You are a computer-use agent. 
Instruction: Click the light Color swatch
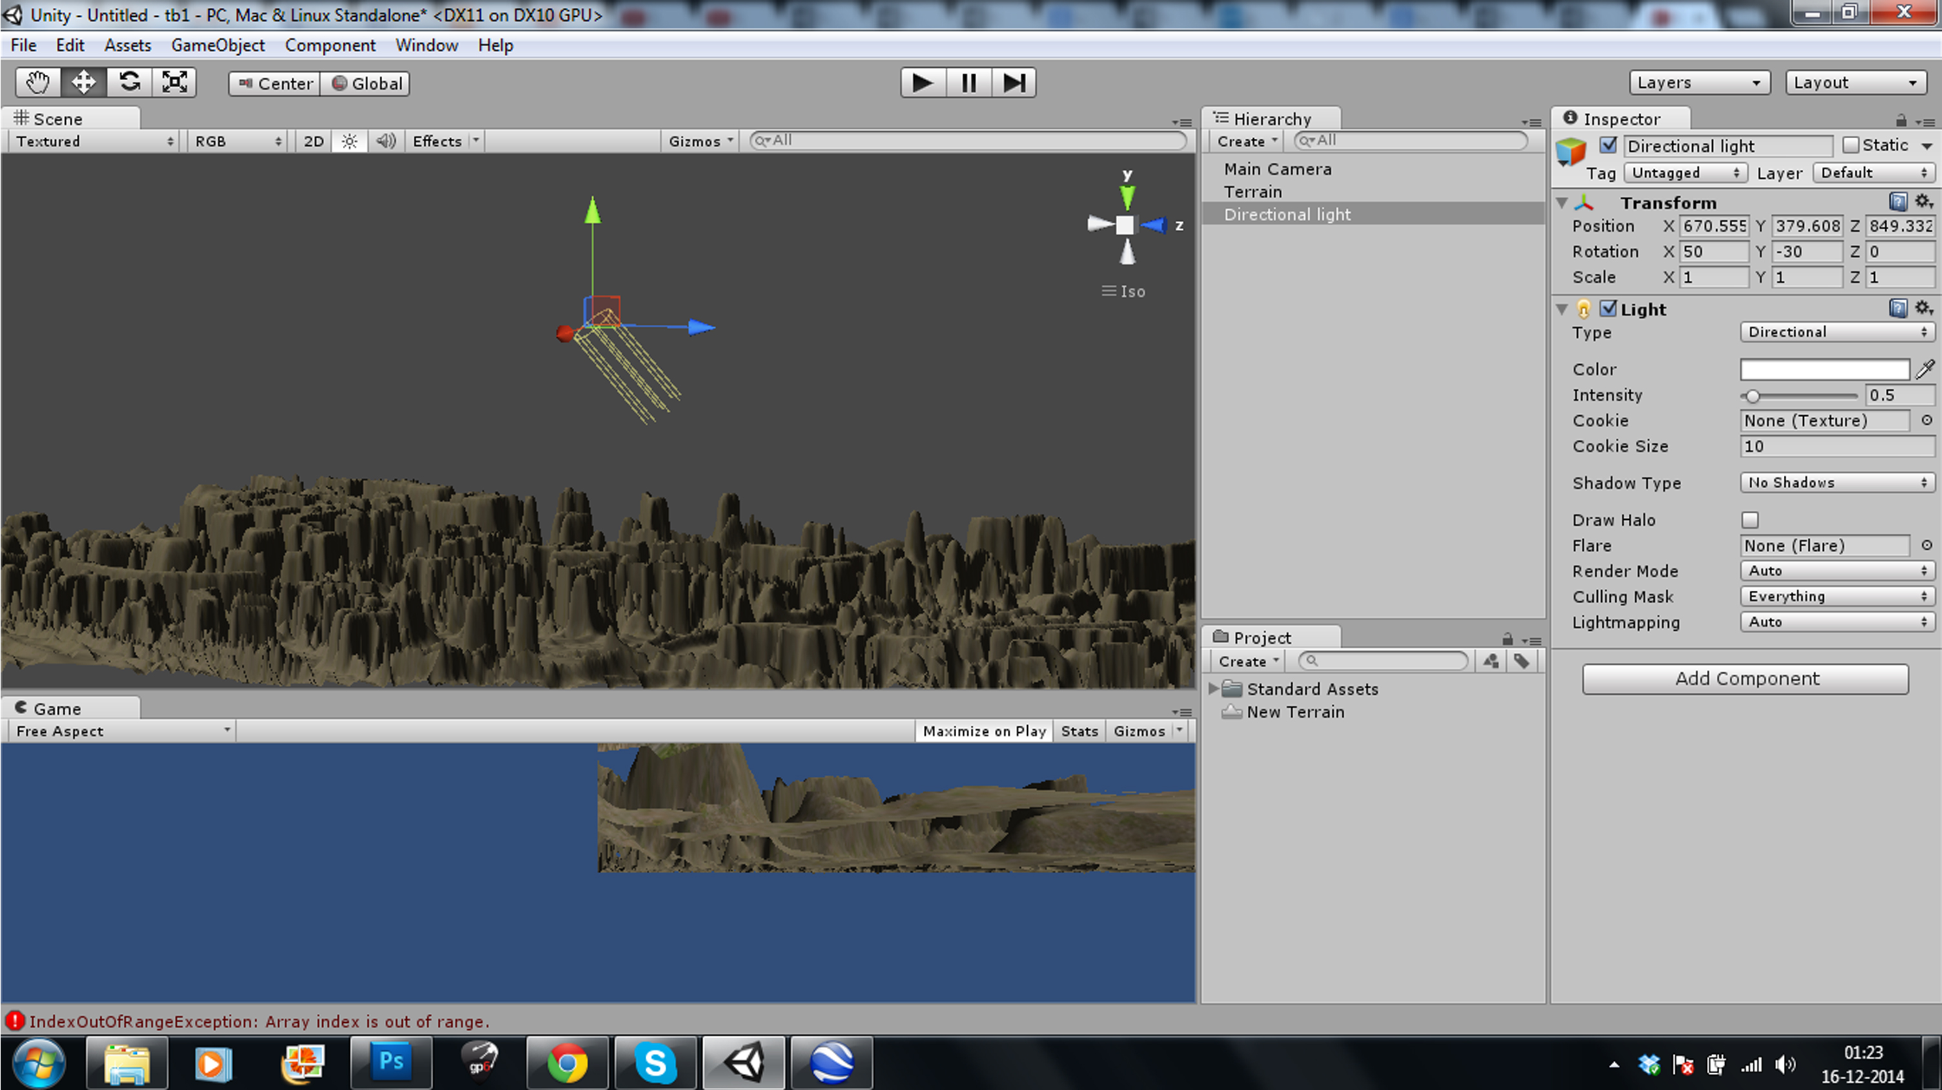tap(1824, 369)
